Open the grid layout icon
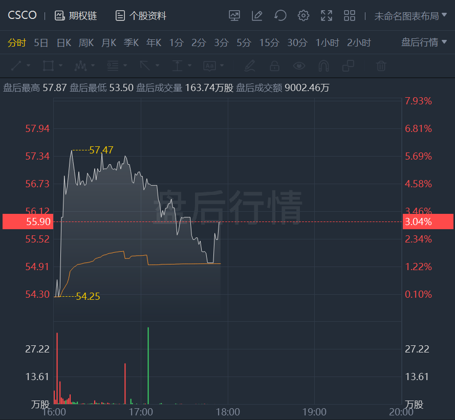Image resolution: width=455 pixels, height=420 pixels. click(350, 15)
